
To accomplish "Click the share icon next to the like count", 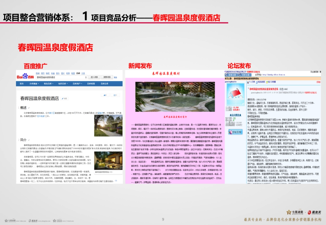I will click(115, 95).
